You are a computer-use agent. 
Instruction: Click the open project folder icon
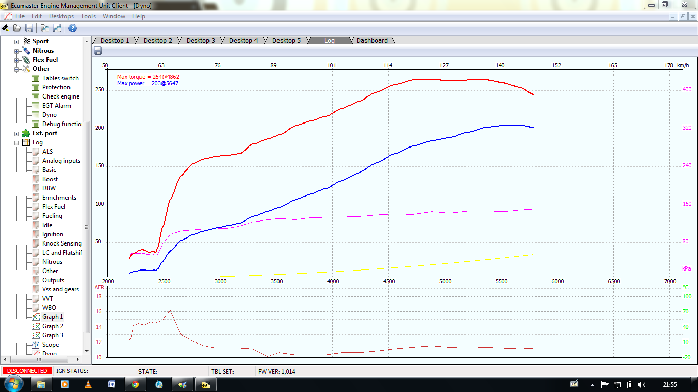point(17,28)
